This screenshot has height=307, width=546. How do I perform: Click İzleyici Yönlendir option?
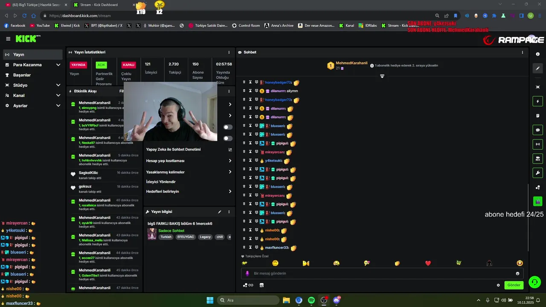point(161,182)
